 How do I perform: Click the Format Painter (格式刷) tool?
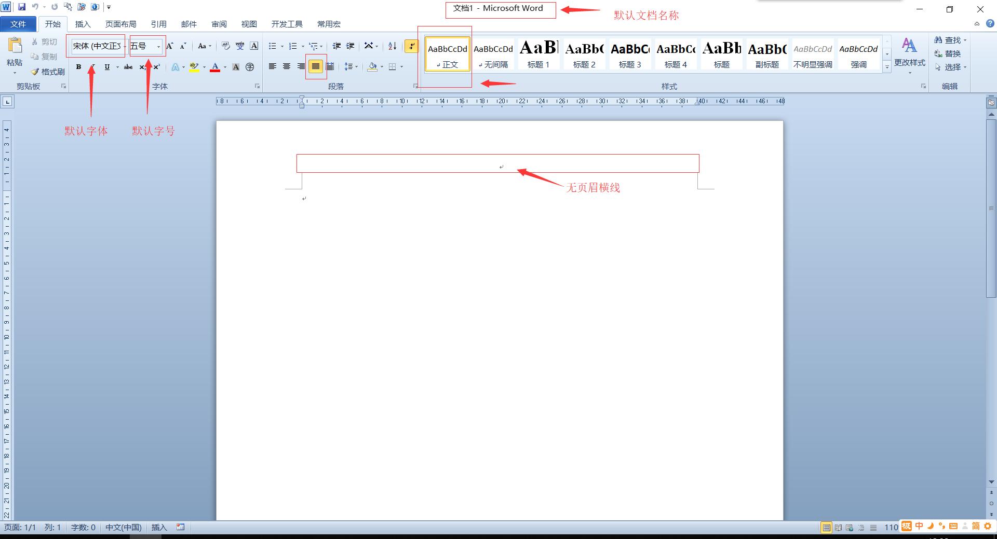click(48, 72)
